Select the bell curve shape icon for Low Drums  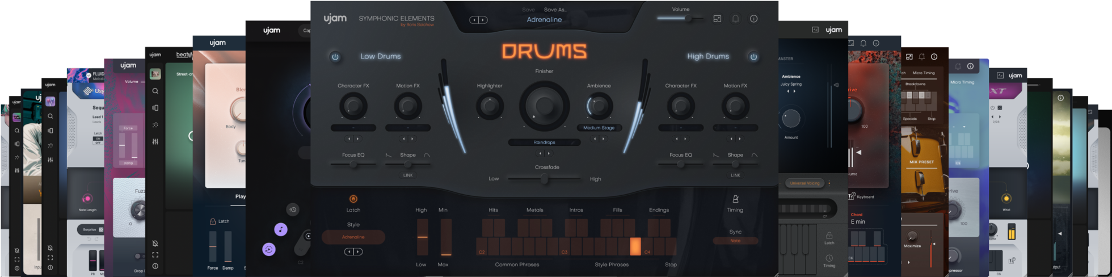coord(427,155)
